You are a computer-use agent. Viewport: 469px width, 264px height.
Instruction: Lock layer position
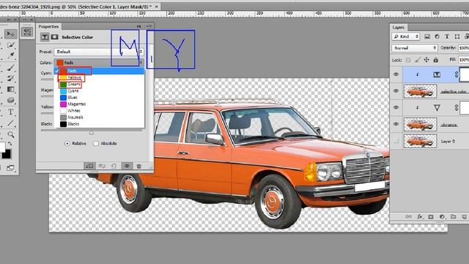coord(426,60)
